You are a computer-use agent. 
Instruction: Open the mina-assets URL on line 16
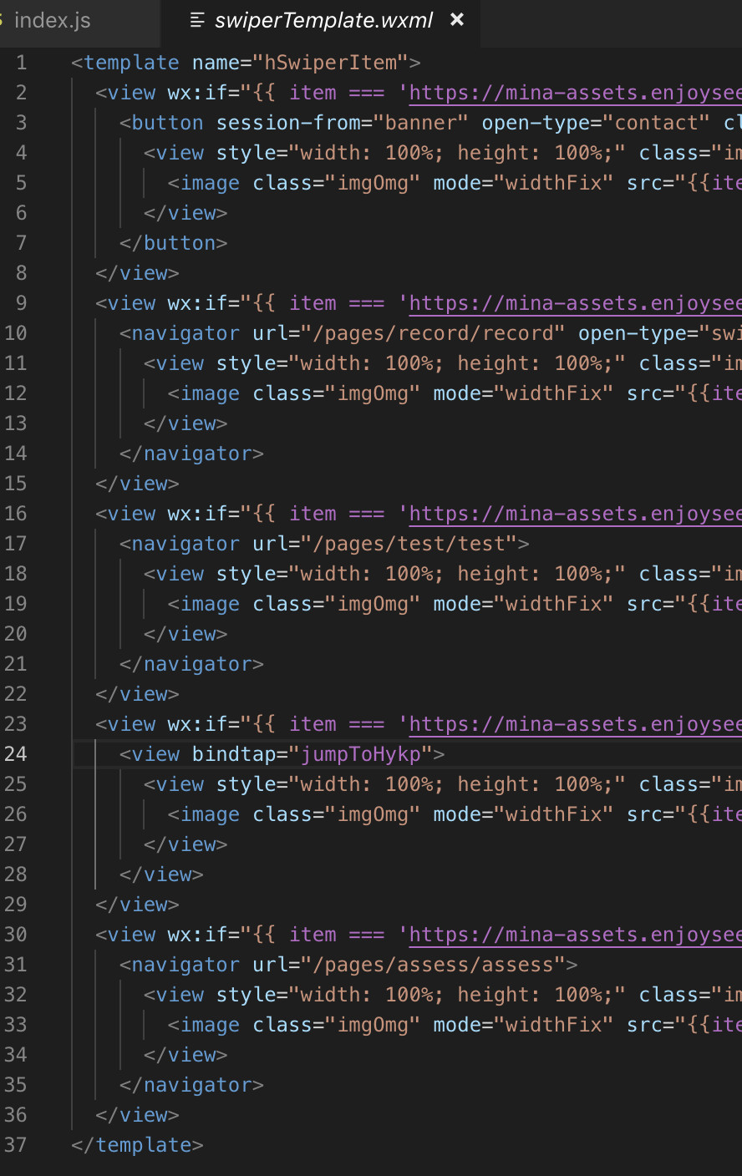click(x=575, y=514)
